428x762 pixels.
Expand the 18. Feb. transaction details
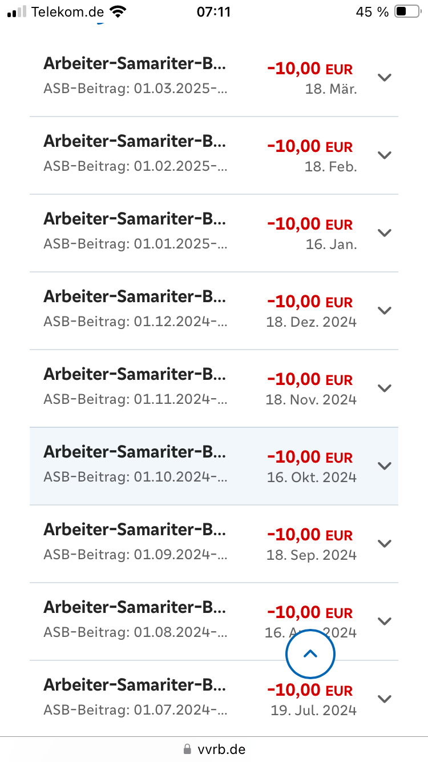[x=385, y=155]
